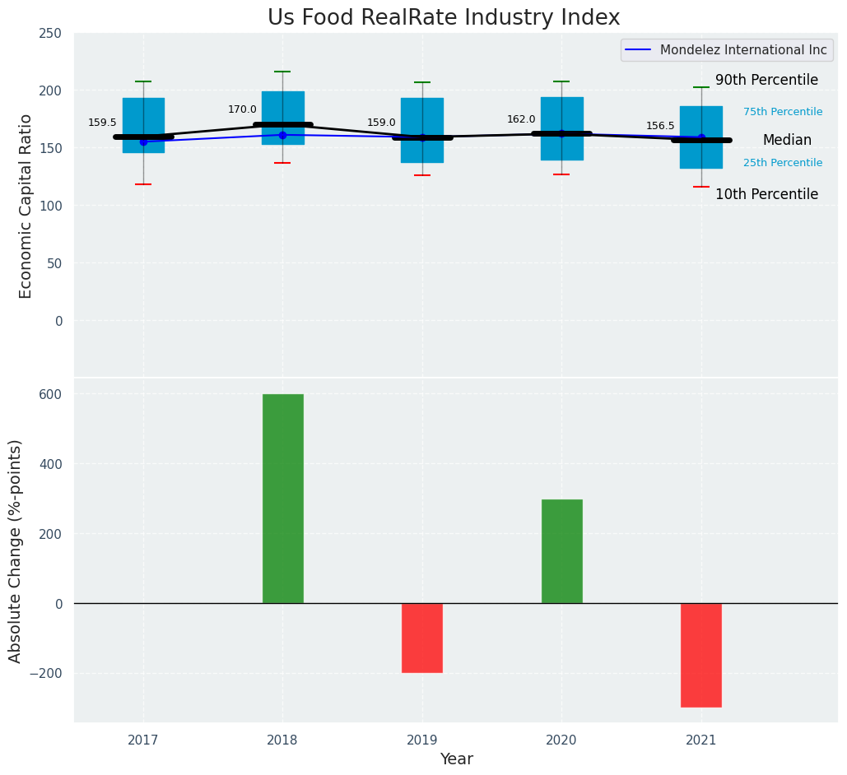The width and height of the screenshot is (847, 775).
Task: Click the chart title Us Food RealRate Industry Index
Action: [444, 18]
